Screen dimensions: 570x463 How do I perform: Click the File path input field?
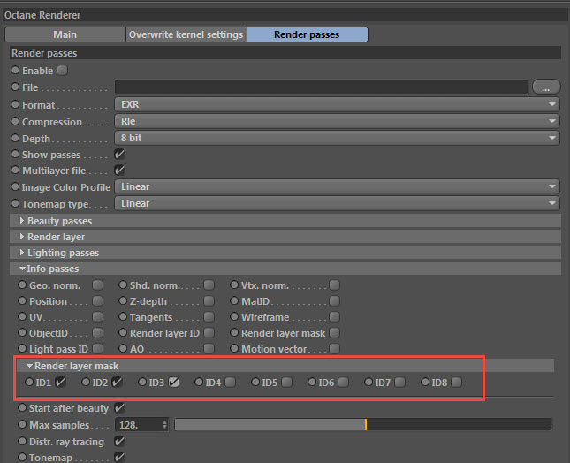click(x=322, y=87)
